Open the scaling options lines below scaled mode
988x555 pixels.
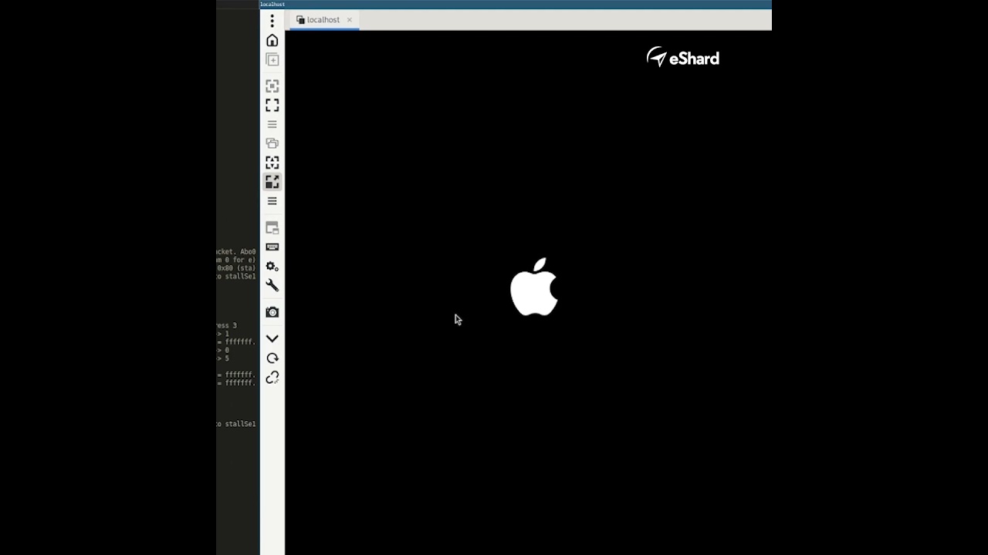click(272, 201)
